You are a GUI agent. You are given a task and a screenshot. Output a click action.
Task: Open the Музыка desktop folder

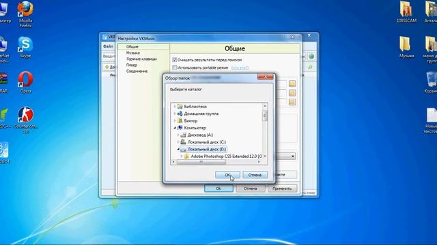coord(406,47)
